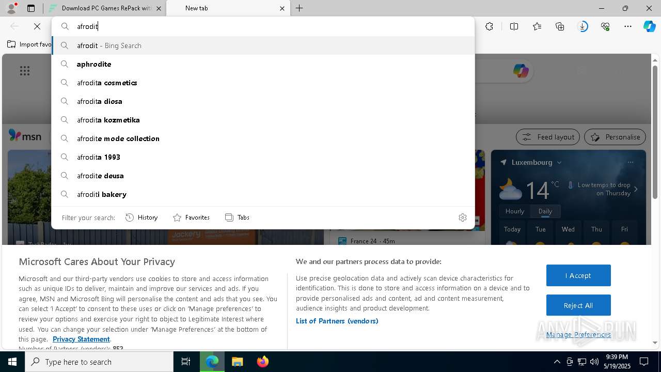The height and width of the screenshot is (372, 661).
Task: Filter search by Favorites
Action: (x=191, y=218)
